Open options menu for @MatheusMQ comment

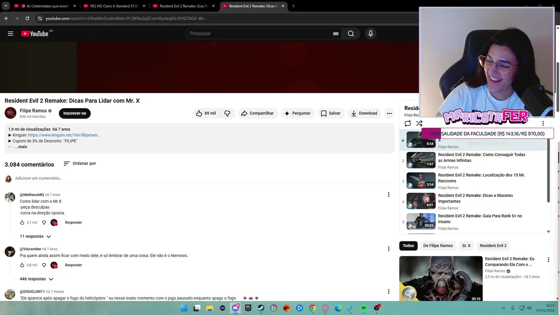(x=388, y=195)
